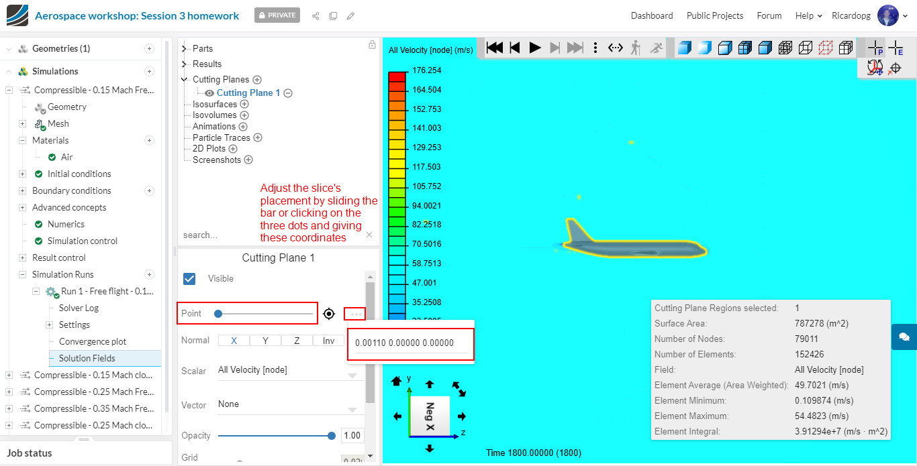
Task: Go to Public Projects
Action: 715,15
